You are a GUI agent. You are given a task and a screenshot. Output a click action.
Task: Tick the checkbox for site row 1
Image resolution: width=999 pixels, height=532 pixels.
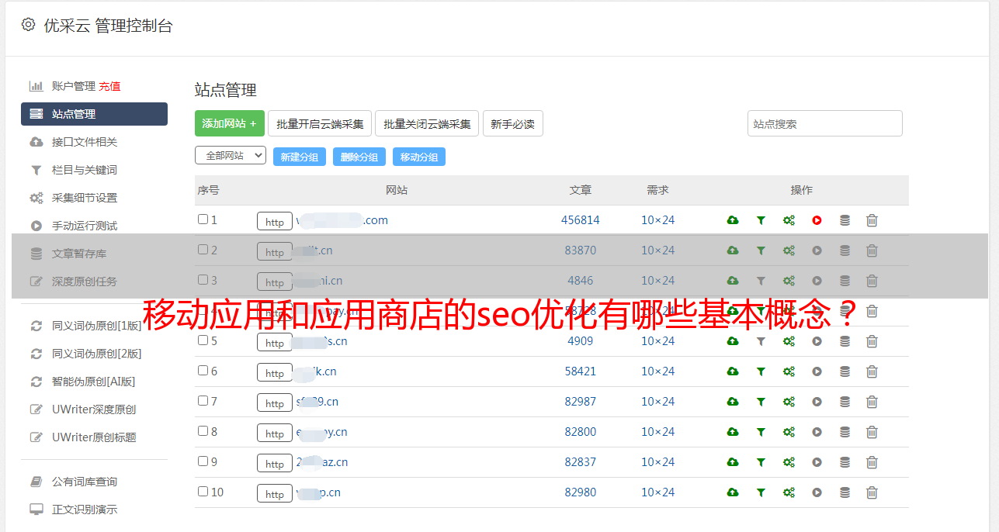203,219
